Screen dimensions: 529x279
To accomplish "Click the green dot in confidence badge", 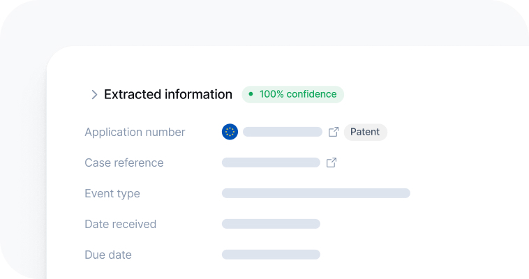I will 251,94.
